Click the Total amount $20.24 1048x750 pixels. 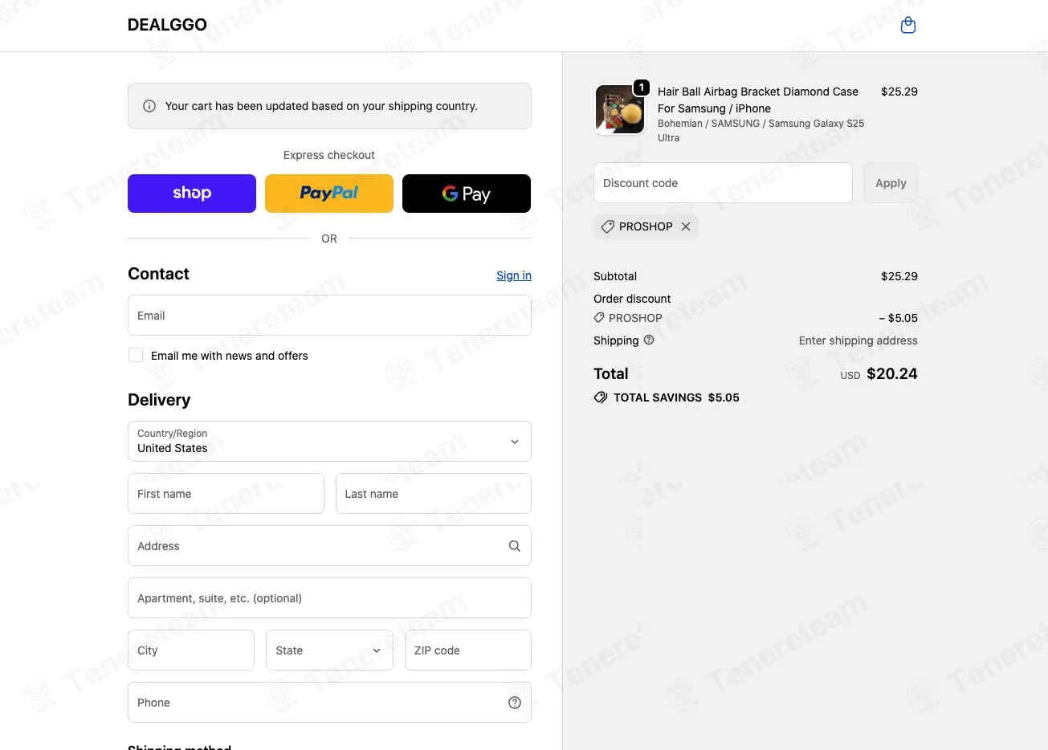(x=892, y=374)
